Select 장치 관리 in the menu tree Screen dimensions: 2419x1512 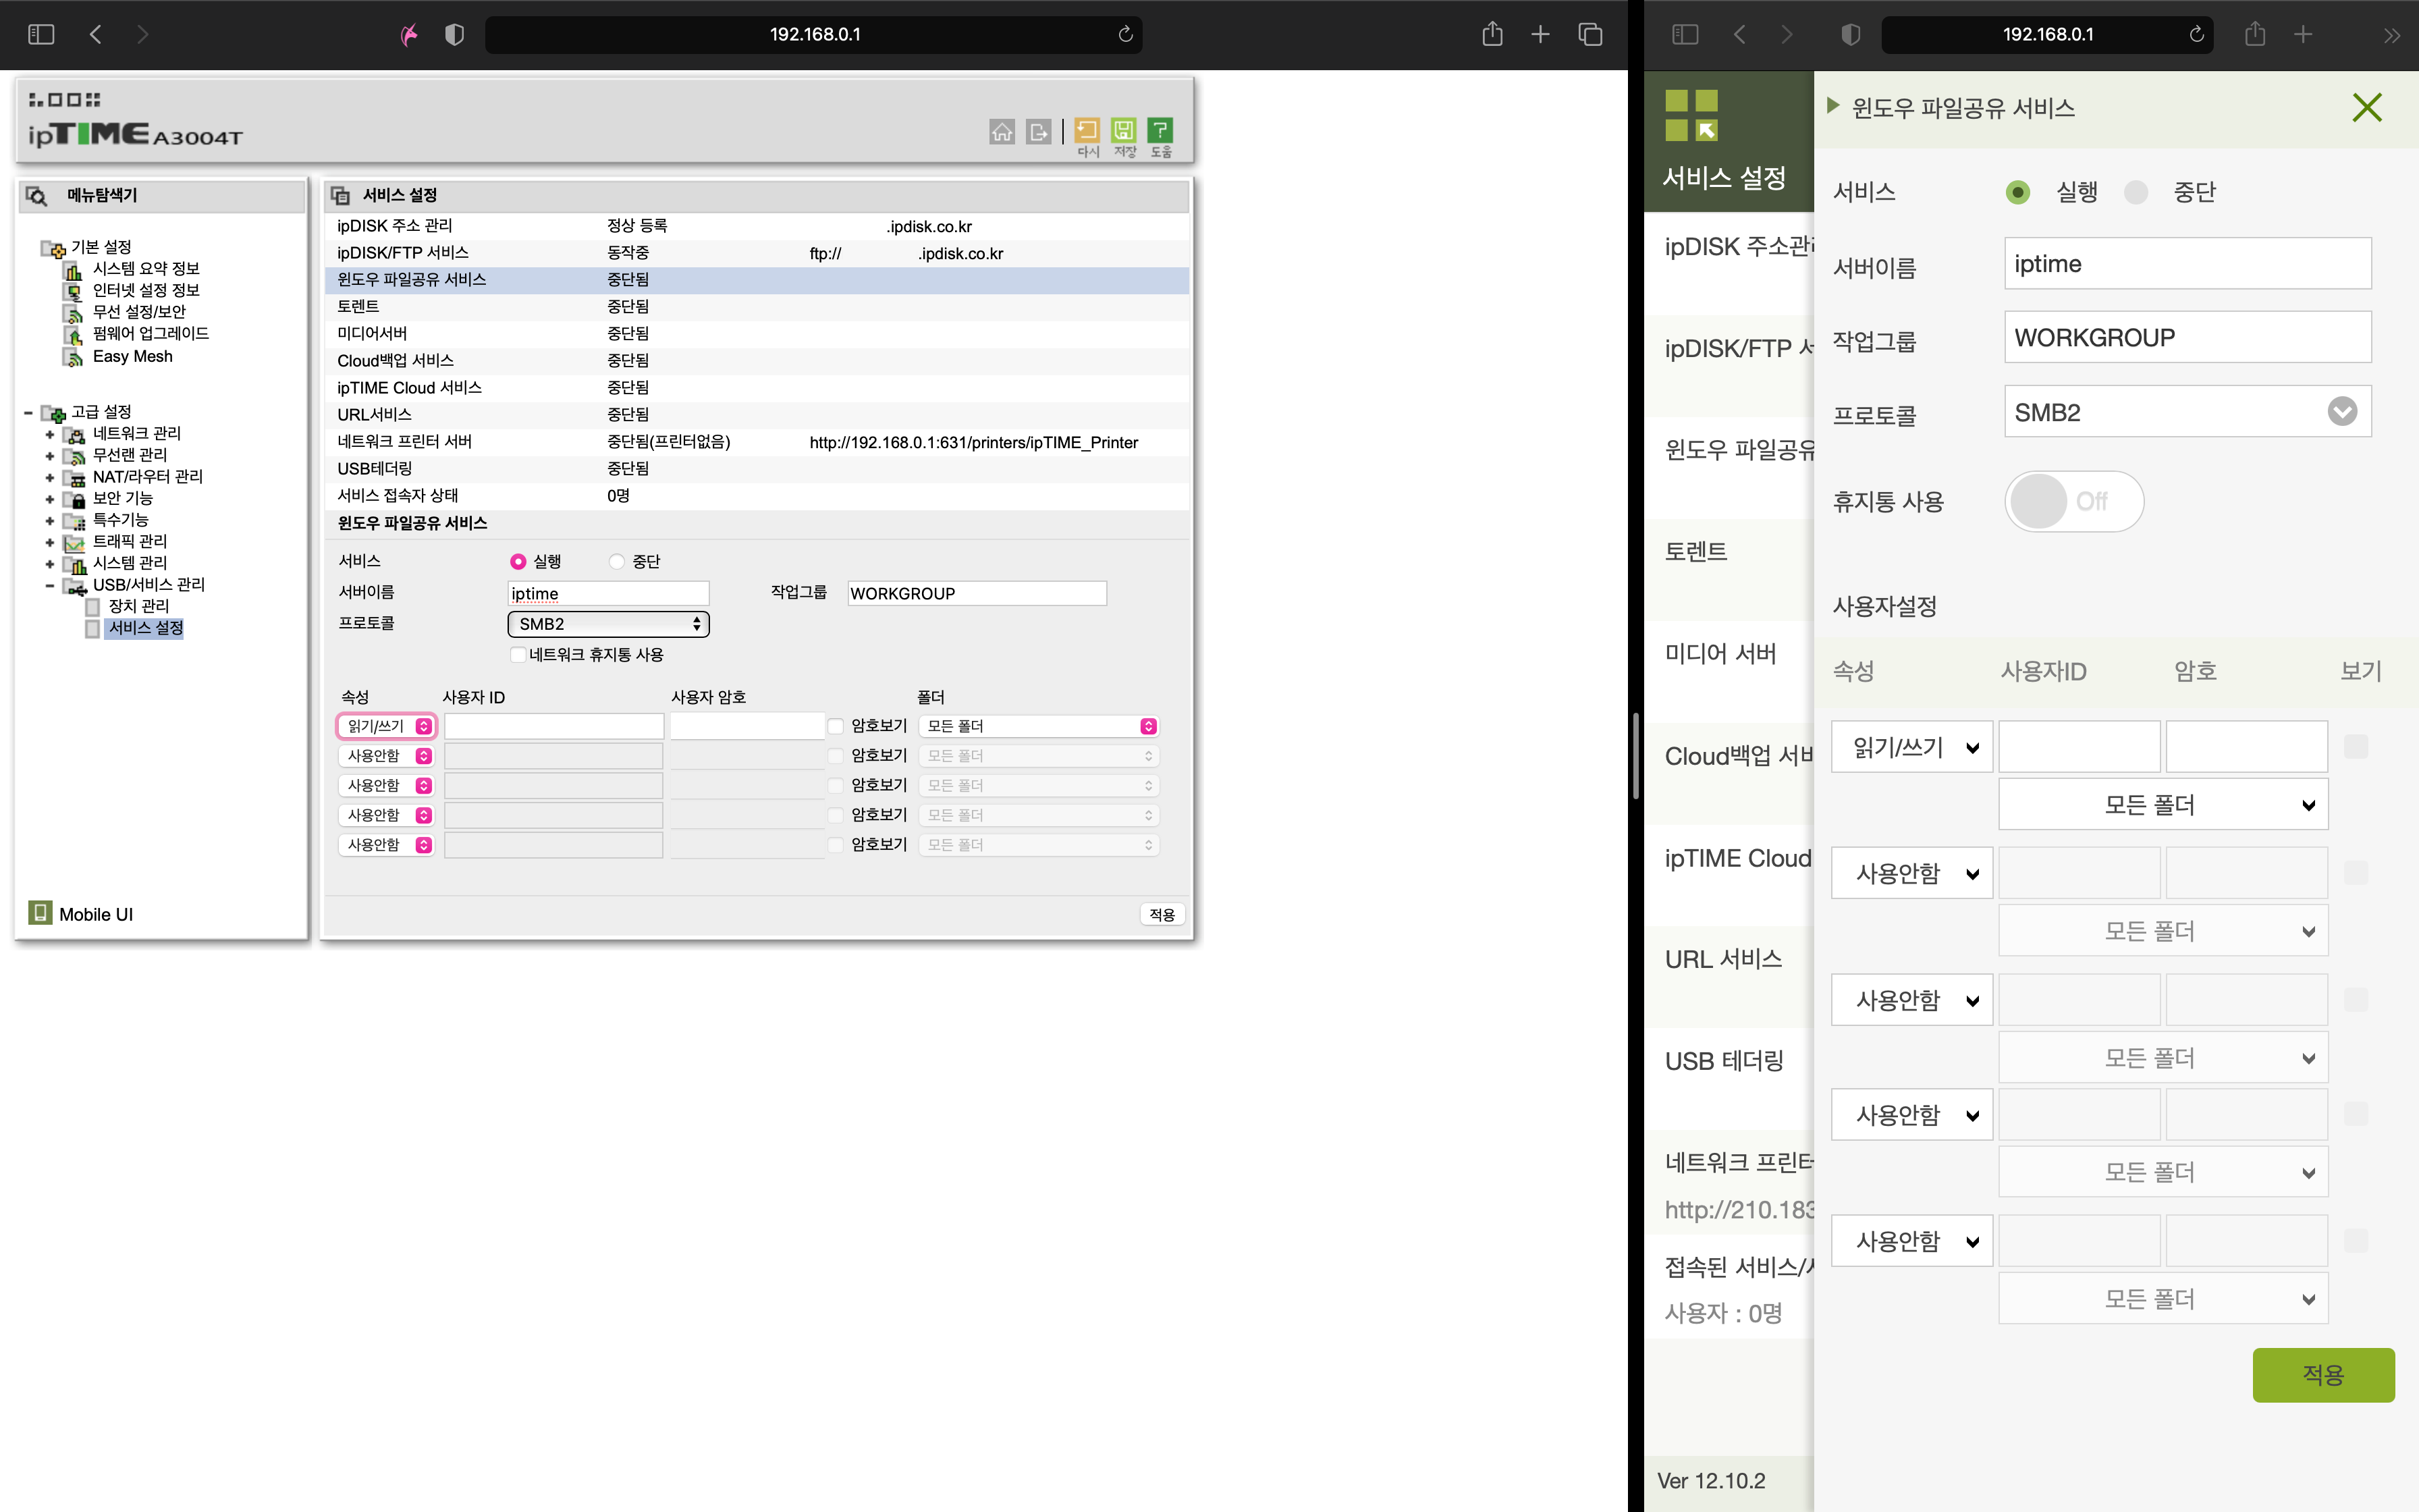tap(139, 606)
